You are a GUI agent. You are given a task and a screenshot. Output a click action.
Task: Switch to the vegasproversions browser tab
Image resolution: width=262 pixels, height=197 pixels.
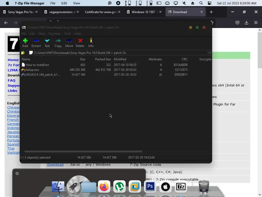tap(61, 12)
